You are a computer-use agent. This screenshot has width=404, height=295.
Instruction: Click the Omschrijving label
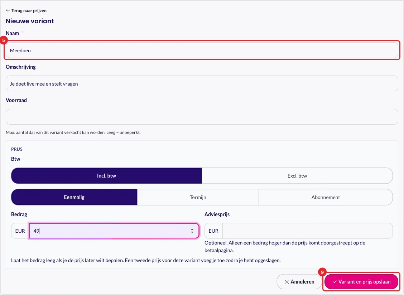[21, 67]
